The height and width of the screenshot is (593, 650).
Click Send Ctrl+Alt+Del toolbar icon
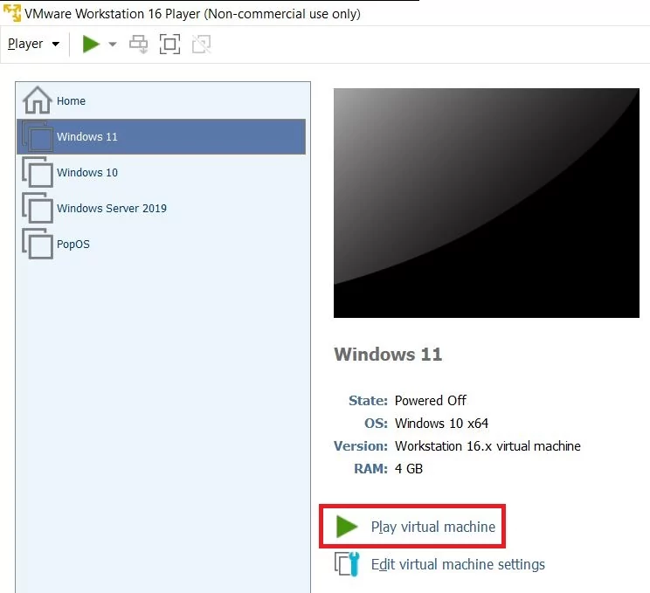click(138, 44)
